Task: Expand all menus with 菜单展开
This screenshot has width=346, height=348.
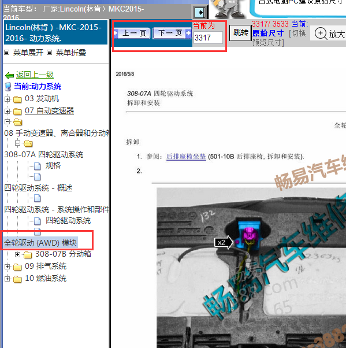Action: [x=28, y=53]
